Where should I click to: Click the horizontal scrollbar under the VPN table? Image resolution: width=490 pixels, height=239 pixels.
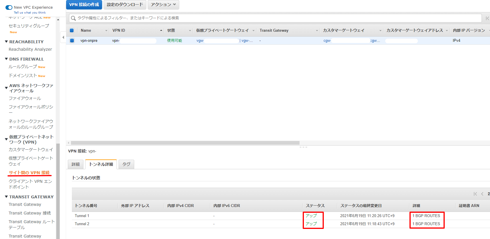tap(185, 143)
